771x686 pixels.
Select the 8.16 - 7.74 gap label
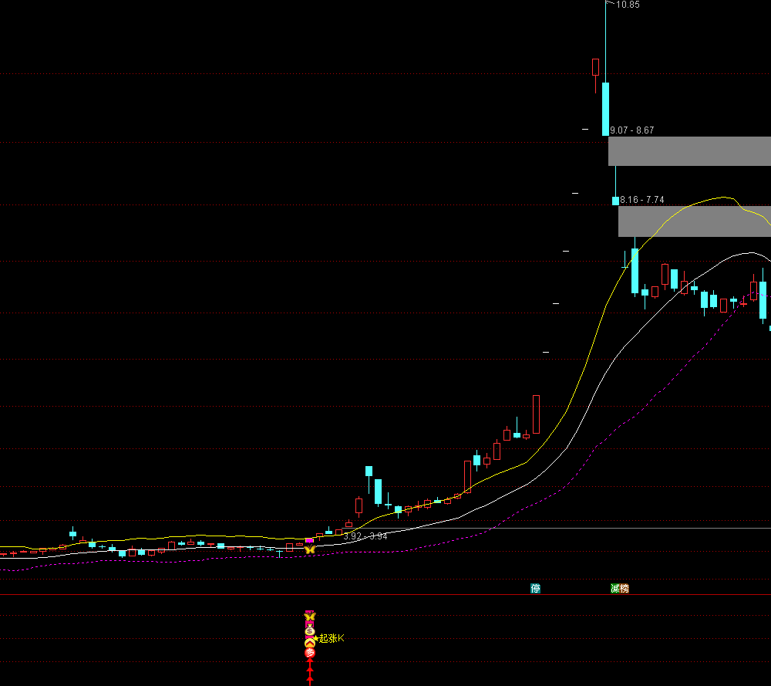[641, 200]
